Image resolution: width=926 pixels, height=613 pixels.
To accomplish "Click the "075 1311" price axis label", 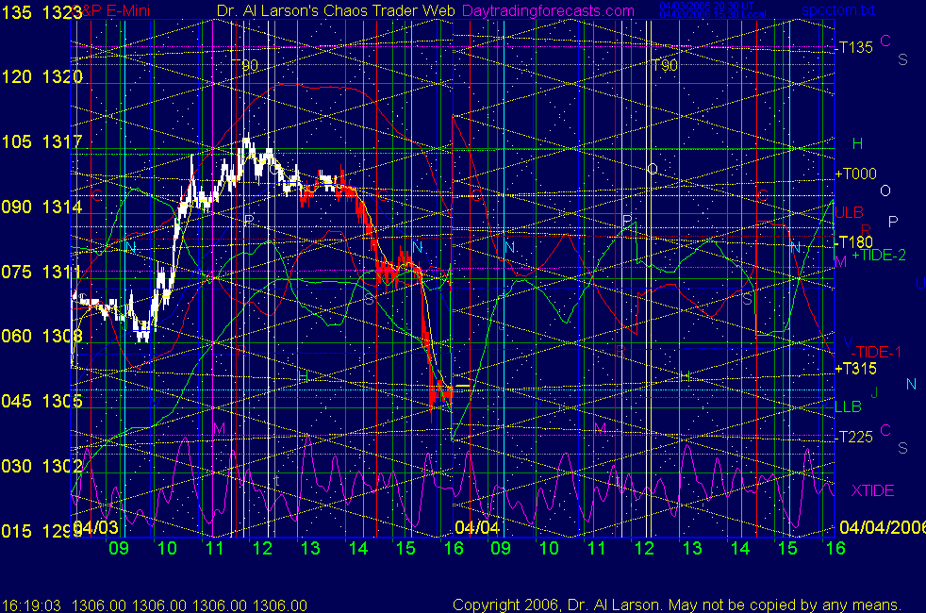I will point(41,272).
